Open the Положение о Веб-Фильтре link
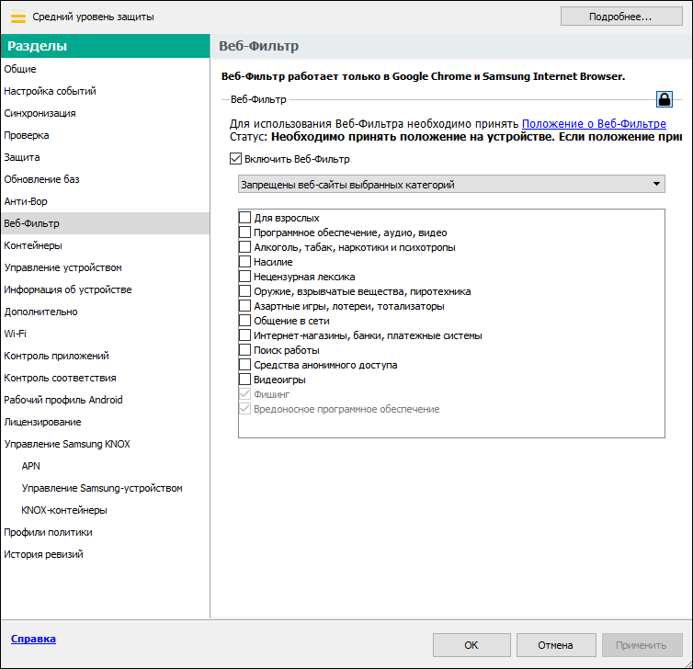The width and height of the screenshot is (693, 669). (594, 124)
